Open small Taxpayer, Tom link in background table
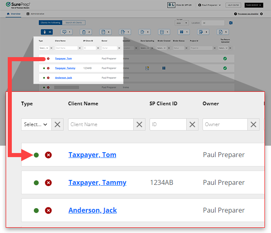 coord(63,58)
